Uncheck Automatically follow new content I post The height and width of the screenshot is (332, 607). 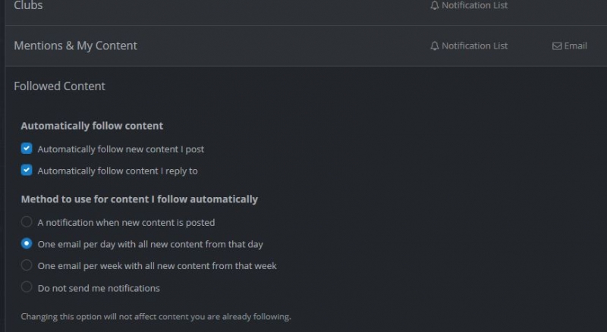pos(27,149)
